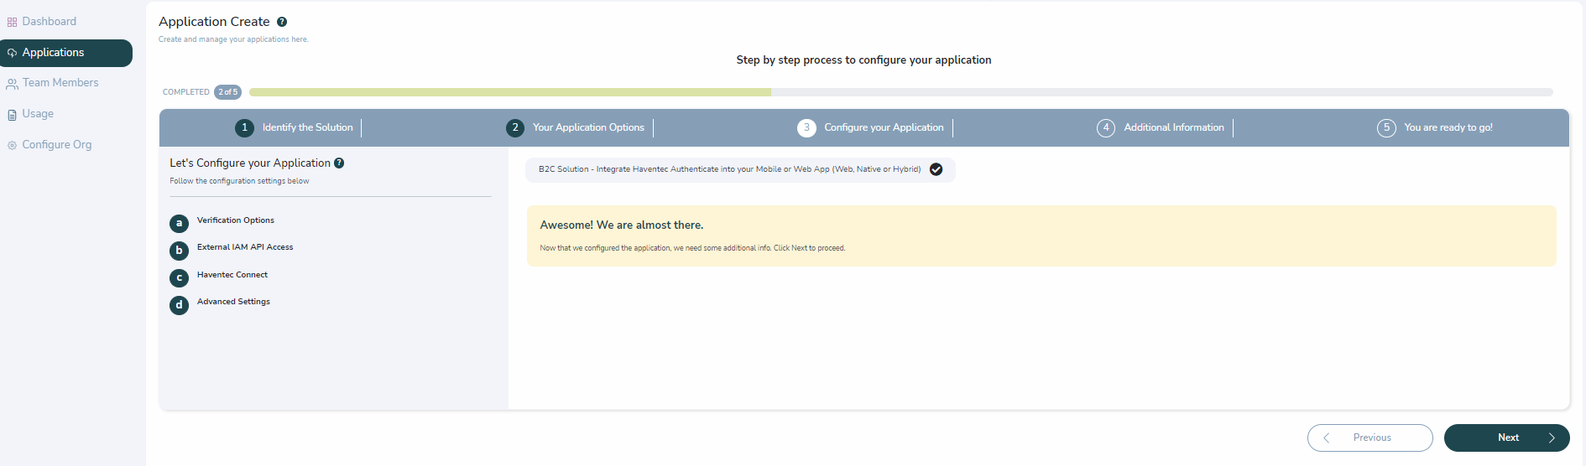
Task: Click the 'd' step badge
Action: point(179,305)
